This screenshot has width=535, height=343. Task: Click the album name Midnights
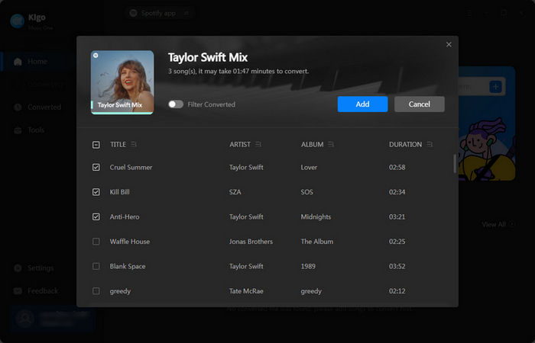click(x=316, y=216)
